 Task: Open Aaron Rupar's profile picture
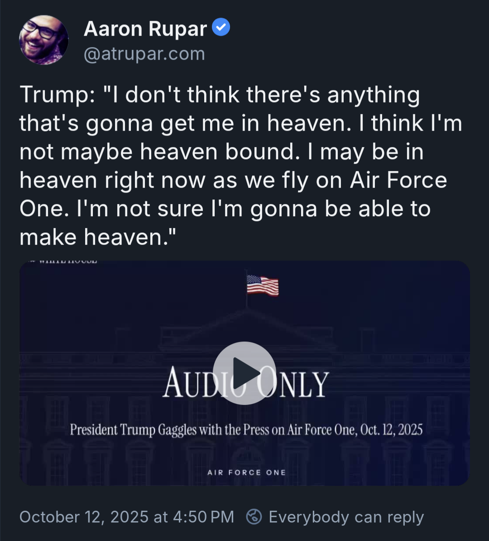point(43,40)
